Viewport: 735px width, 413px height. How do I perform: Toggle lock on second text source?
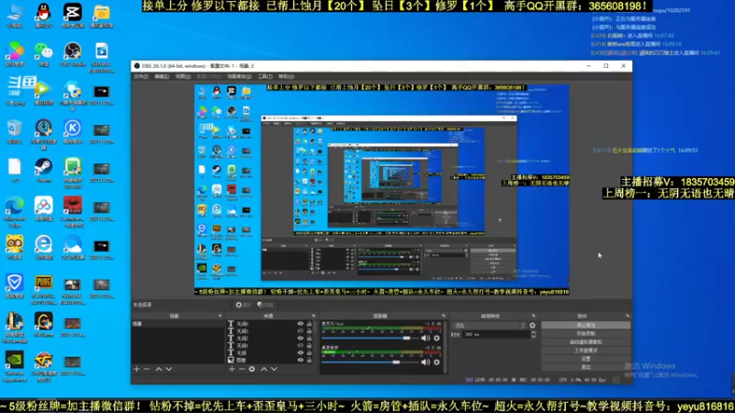310,331
